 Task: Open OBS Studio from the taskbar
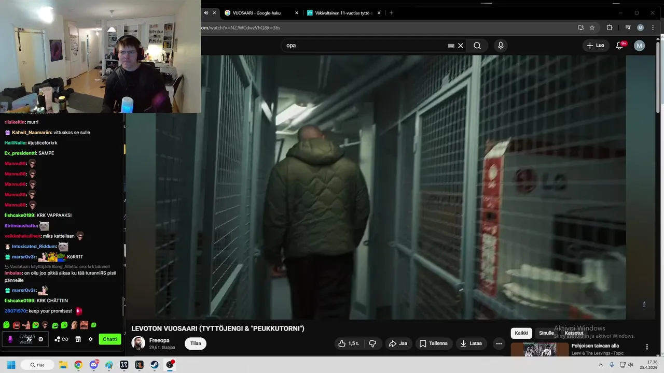pyautogui.click(x=170, y=365)
